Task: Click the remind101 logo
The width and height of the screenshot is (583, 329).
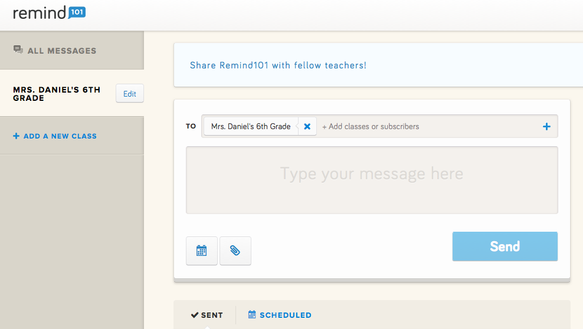Action: coord(49,12)
